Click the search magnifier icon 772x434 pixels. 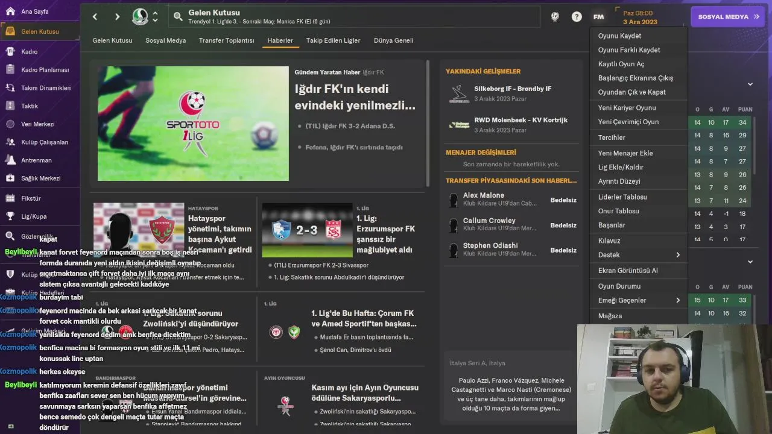pyautogui.click(x=178, y=17)
